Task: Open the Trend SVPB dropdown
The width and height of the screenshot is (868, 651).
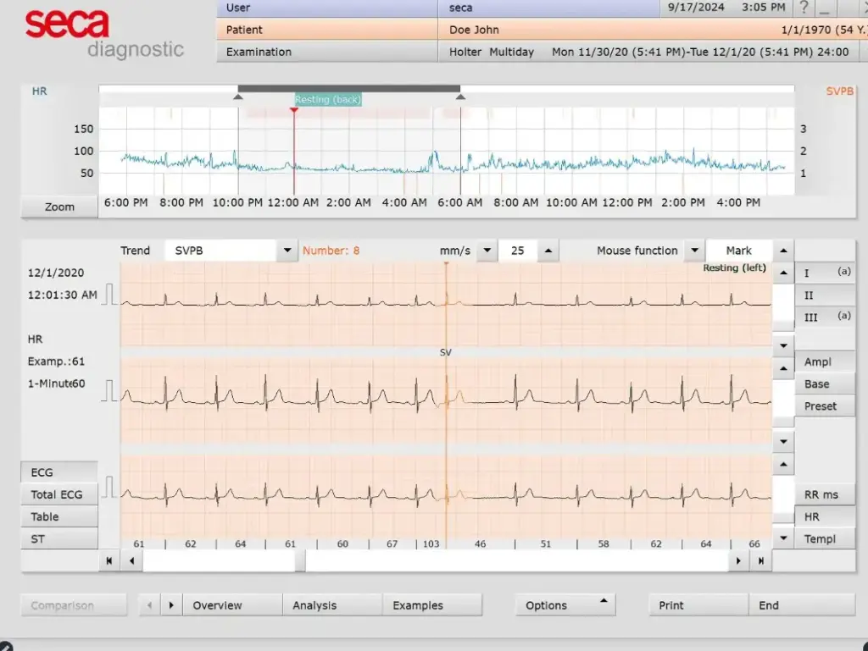Action: point(287,251)
